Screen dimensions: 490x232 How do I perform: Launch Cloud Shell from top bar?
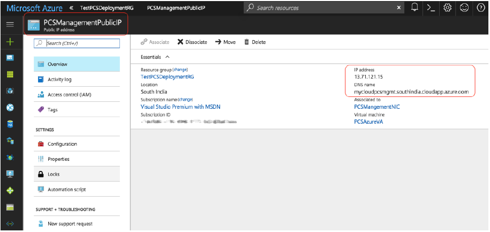click(x=431, y=8)
